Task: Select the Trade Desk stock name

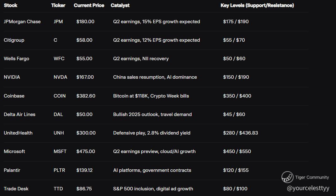Action: (x=16, y=189)
